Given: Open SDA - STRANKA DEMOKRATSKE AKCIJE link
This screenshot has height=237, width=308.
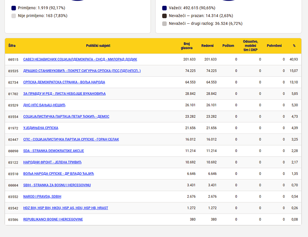Looking at the screenshot, I should tap(54, 151).
